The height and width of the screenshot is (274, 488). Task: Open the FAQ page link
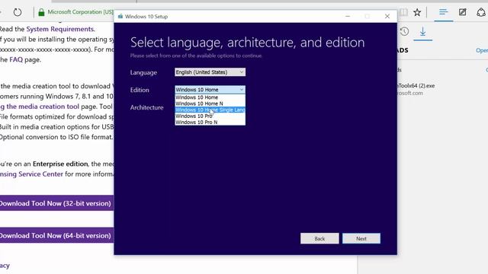[16, 59]
